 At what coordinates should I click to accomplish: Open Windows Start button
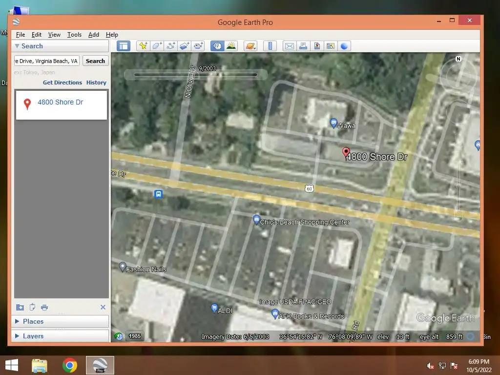(12, 365)
